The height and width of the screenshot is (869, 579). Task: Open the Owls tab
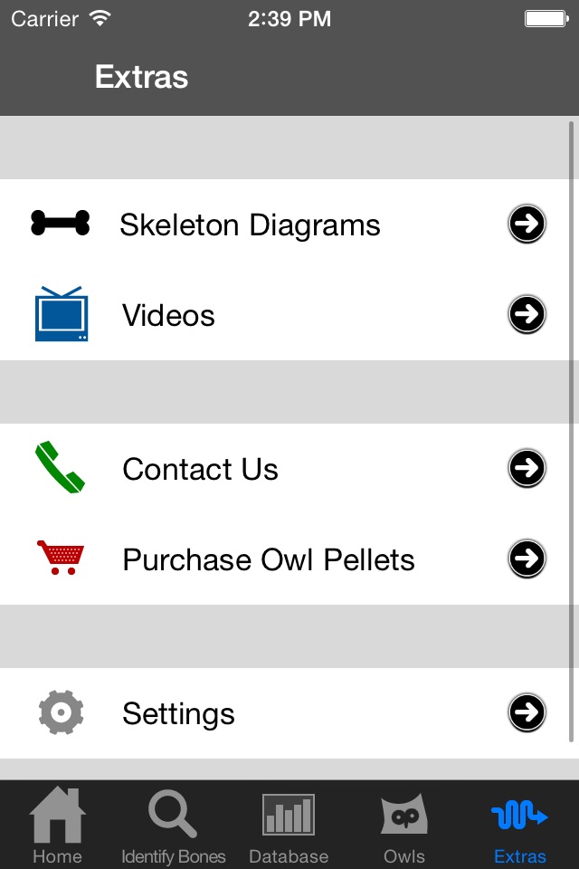(x=403, y=826)
